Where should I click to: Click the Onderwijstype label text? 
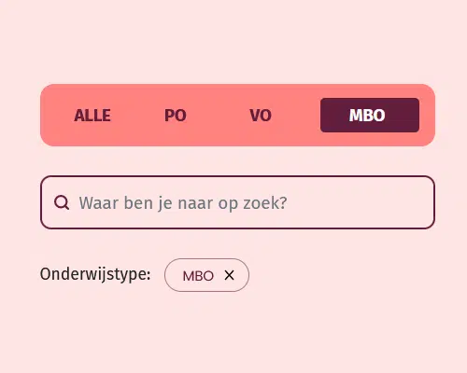point(95,274)
